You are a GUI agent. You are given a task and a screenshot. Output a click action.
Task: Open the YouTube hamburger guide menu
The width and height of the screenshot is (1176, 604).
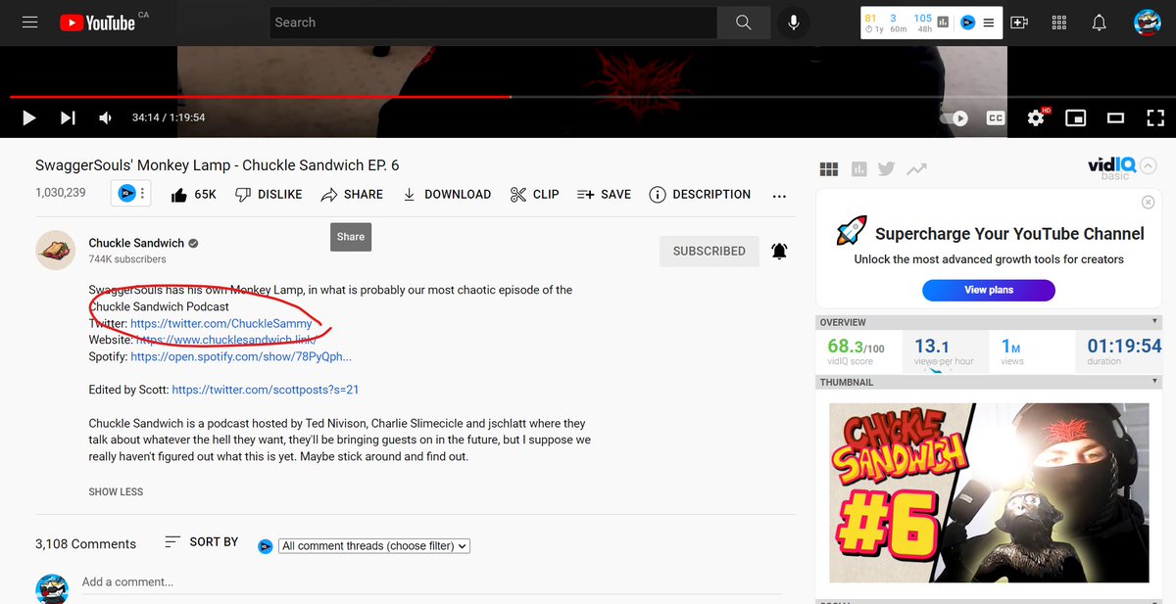30,22
